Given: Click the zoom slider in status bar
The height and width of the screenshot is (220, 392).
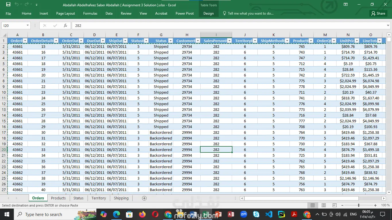Looking at the screenshot, I should (358, 205).
